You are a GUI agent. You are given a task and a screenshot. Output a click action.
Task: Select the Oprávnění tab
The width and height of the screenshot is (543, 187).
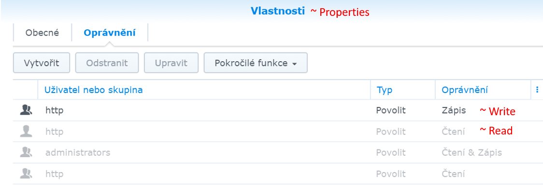coord(110,33)
